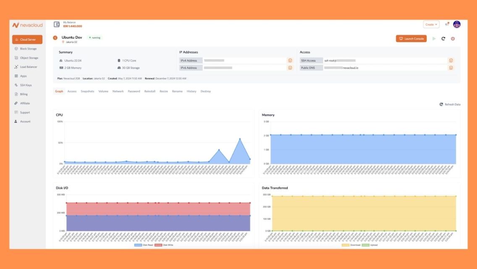
Task: Click the Ubuntu 22.04 summary entry
Action: pyautogui.click(x=70, y=61)
